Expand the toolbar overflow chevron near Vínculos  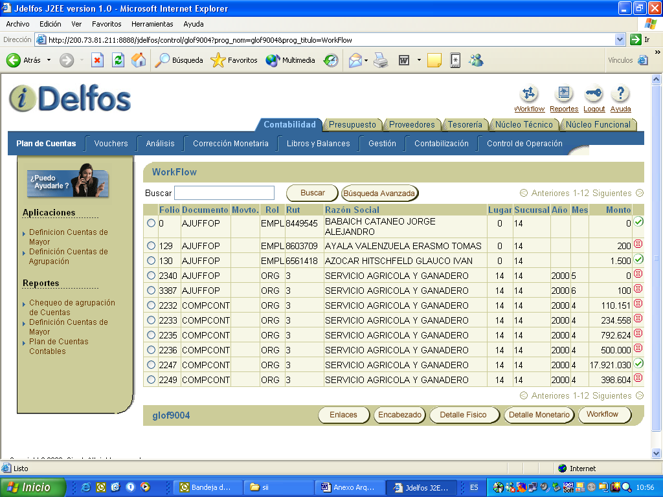(x=657, y=52)
